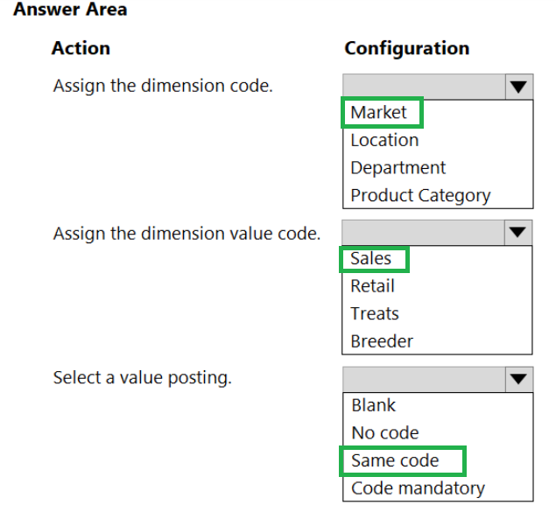This screenshot has width=556, height=512.
Task: Choose Breeder from value code list
Action: point(382,341)
